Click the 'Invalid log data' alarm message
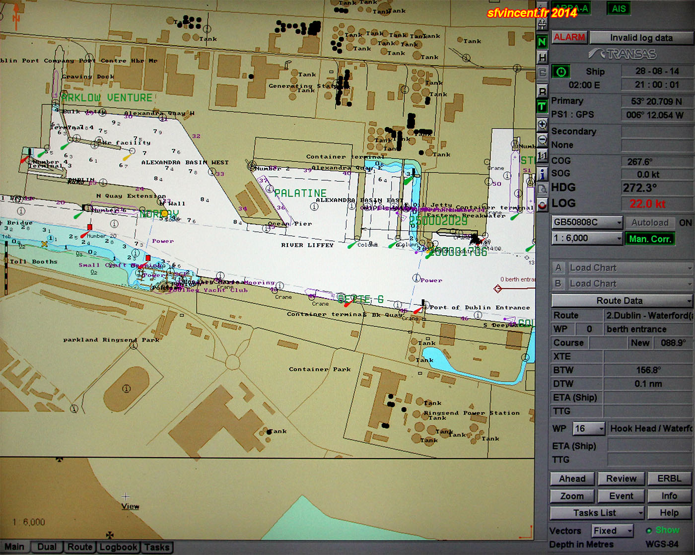The image size is (695, 555). tap(641, 38)
